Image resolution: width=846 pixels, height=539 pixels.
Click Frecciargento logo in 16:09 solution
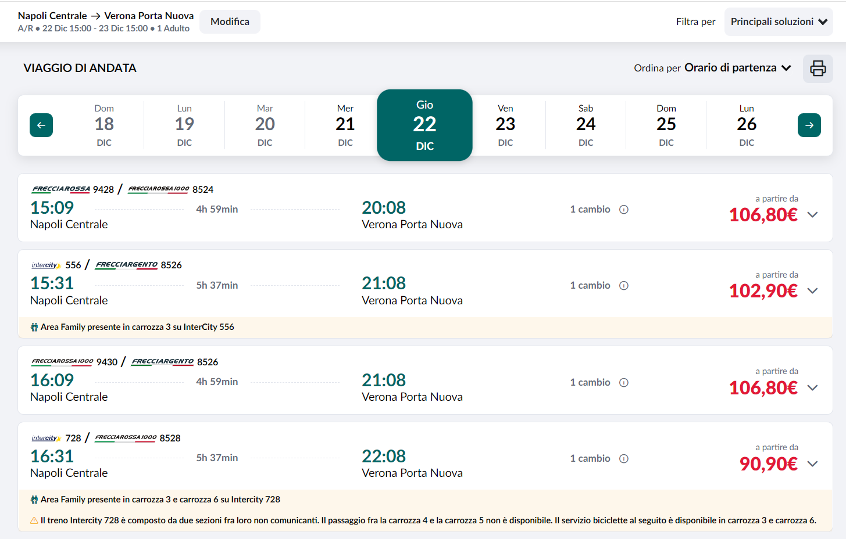coord(163,362)
